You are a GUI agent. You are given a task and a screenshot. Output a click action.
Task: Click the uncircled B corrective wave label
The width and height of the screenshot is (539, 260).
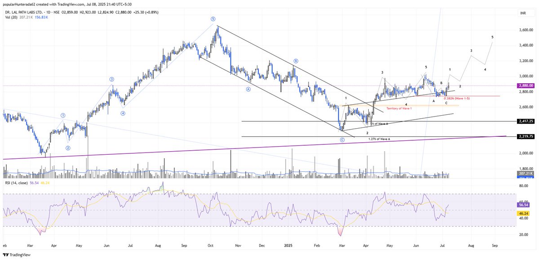(x=442, y=83)
